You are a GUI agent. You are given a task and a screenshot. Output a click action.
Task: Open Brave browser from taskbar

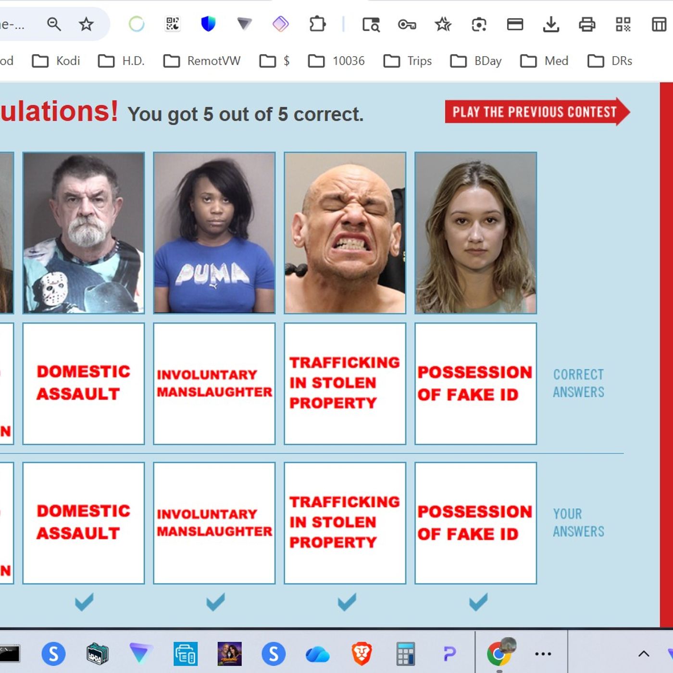[x=361, y=654]
